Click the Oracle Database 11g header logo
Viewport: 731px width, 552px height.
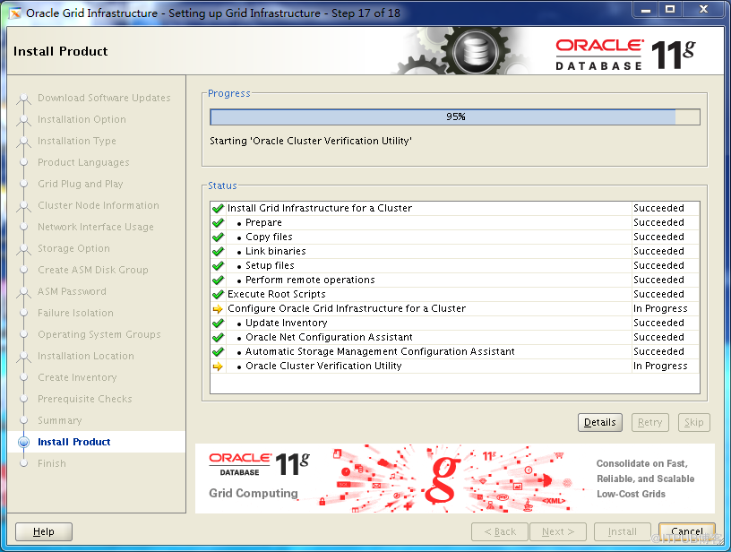[x=624, y=54]
